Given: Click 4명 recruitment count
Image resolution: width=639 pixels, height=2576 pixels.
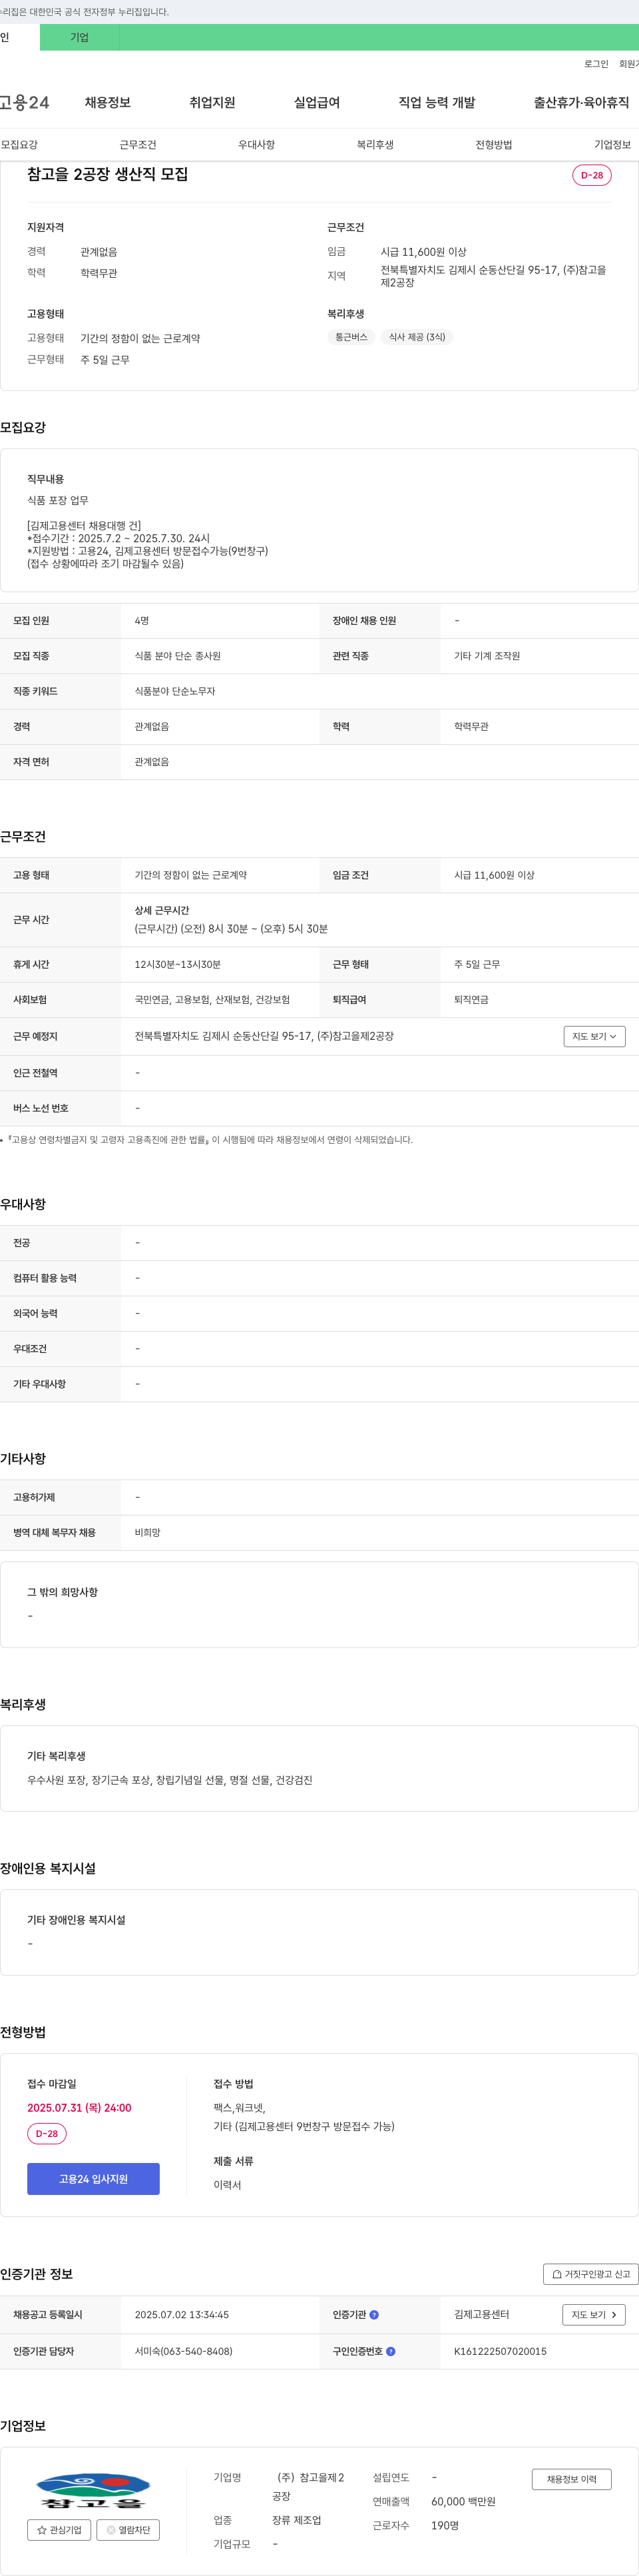Looking at the screenshot, I should point(142,621).
